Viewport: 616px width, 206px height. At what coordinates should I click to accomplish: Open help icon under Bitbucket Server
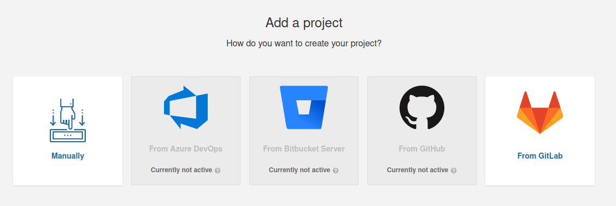[x=336, y=171]
